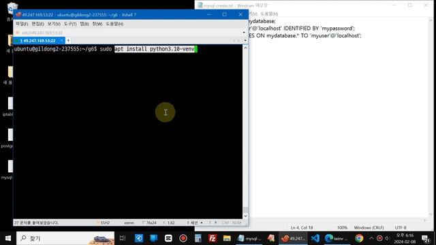Open the volume control in the system tray

[x=388, y=238]
